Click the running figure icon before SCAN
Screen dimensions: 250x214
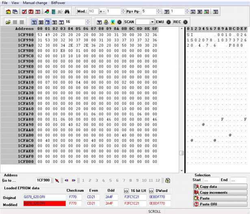click(x=113, y=22)
